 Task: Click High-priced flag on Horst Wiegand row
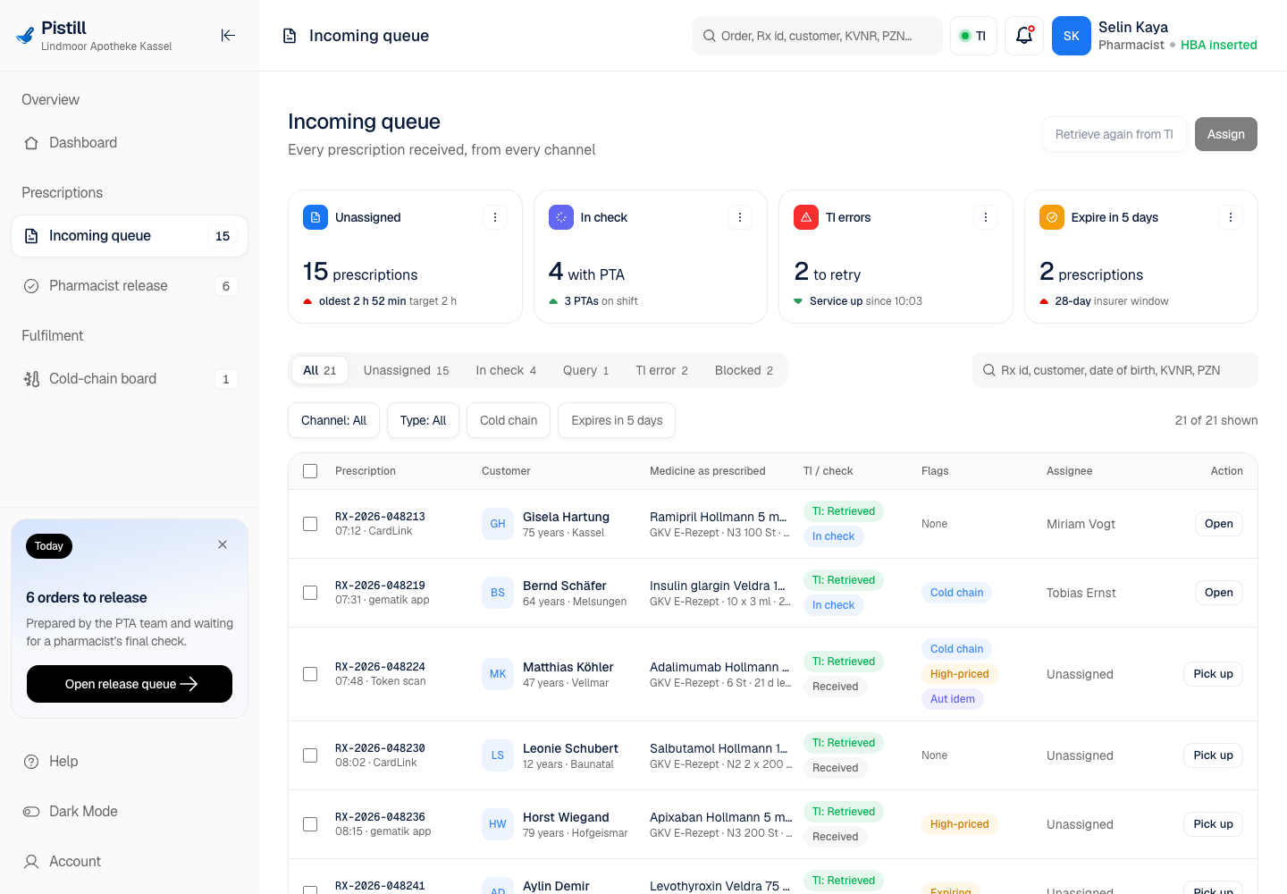click(959, 824)
